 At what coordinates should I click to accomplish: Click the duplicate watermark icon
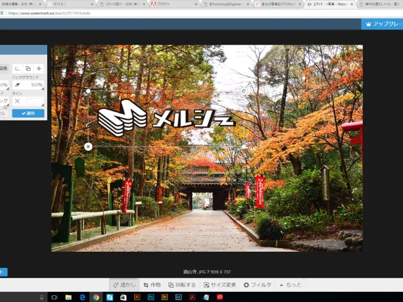pos(28,68)
